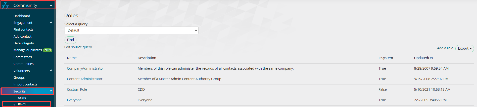Screen dimensions: 477x107
Task: Open the Custom Role entry
Action: point(77,89)
